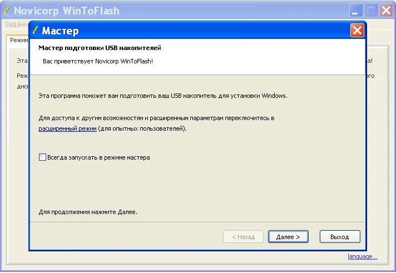This screenshot has width=396, height=273.
Task: Click the text starting with Эта программа поможет
Action: pos(163,96)
